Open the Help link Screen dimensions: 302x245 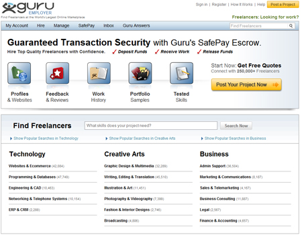tap(261, 5)
